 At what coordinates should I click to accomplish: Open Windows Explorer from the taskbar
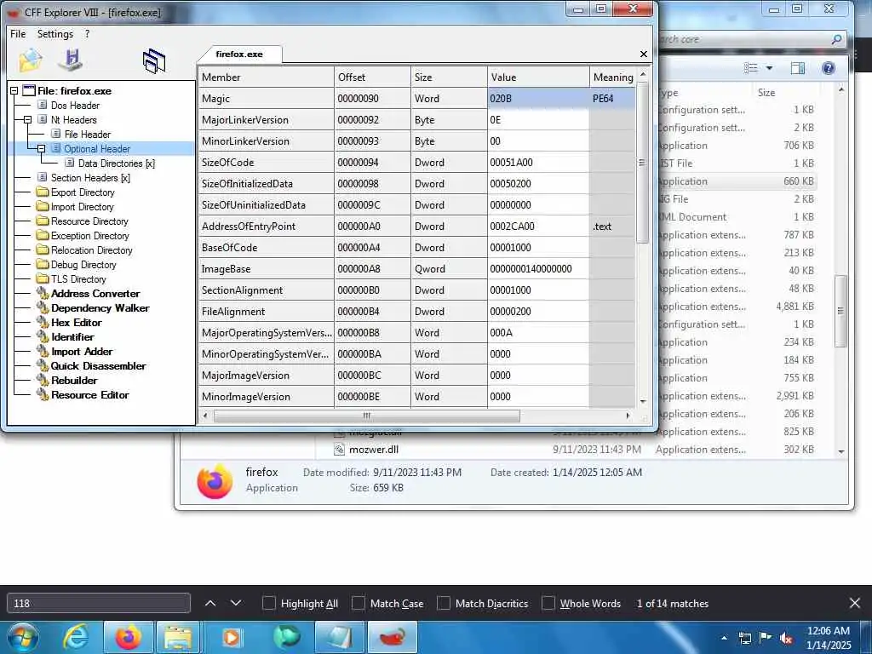coord(178,637)
